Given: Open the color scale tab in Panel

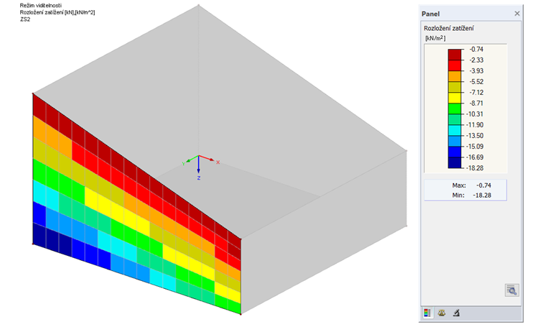Looking at the screenshot, I should 427,313.
